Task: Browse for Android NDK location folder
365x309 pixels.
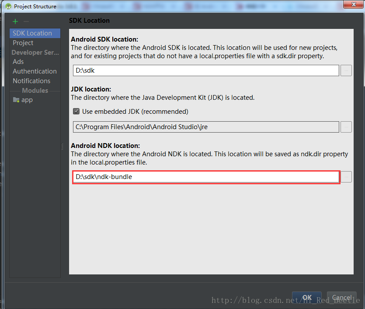Action: pyautogui.click(x=346, y=177)
